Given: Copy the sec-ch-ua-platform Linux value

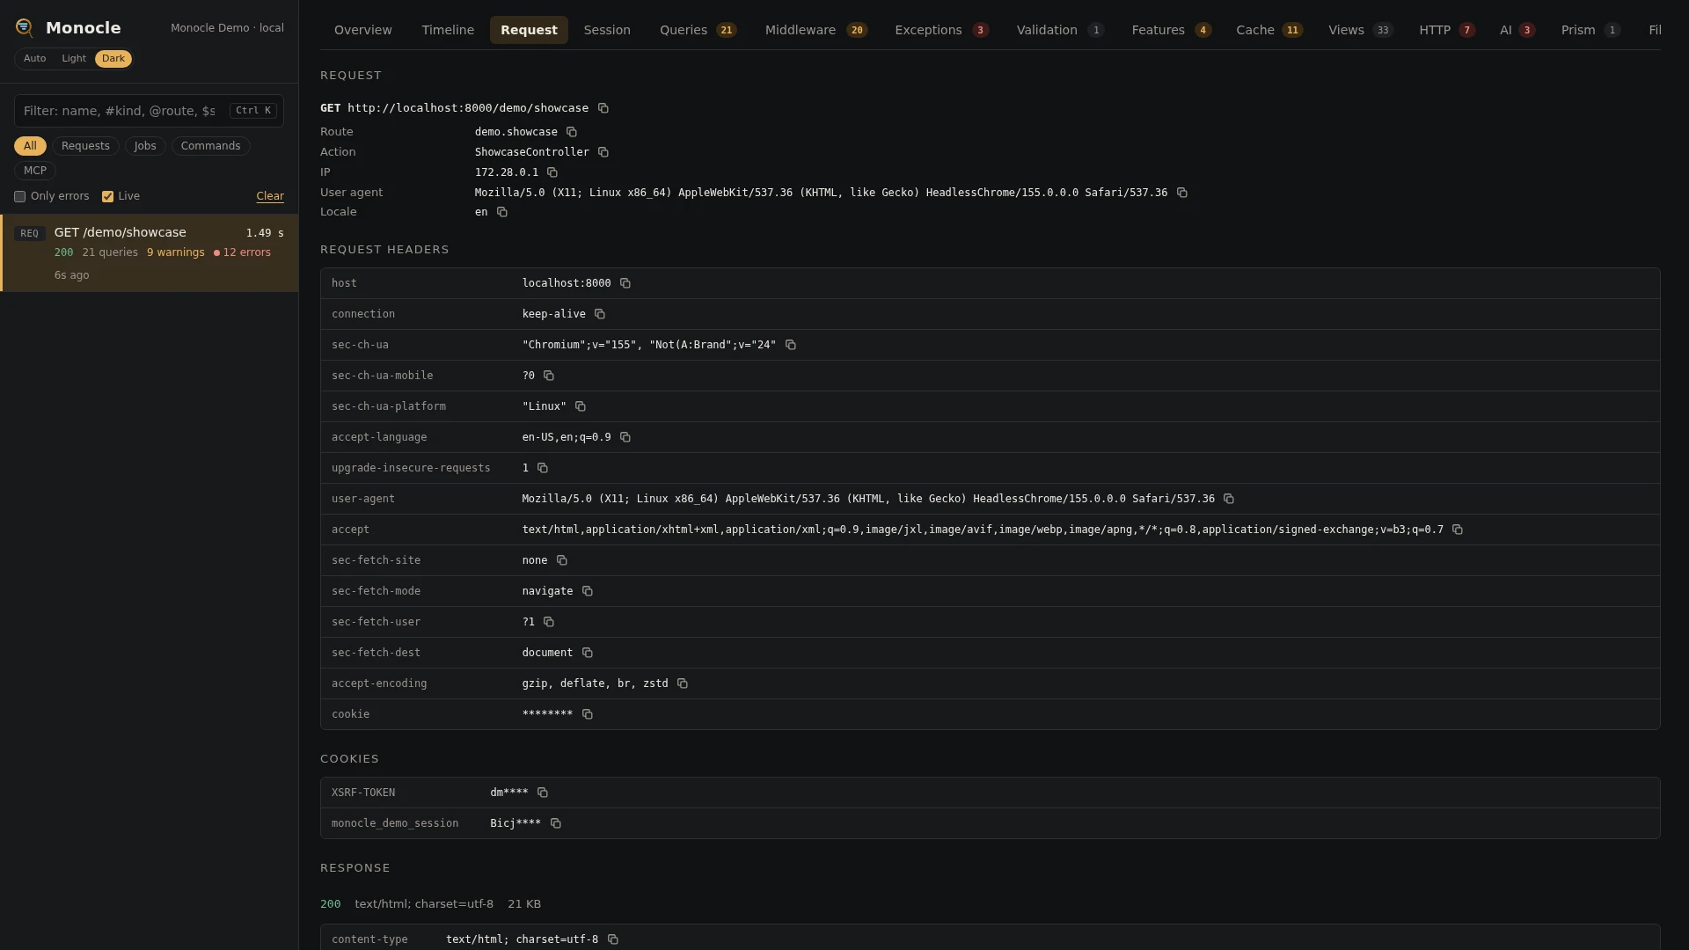Looking at the screenshot, I should (581, 406).
